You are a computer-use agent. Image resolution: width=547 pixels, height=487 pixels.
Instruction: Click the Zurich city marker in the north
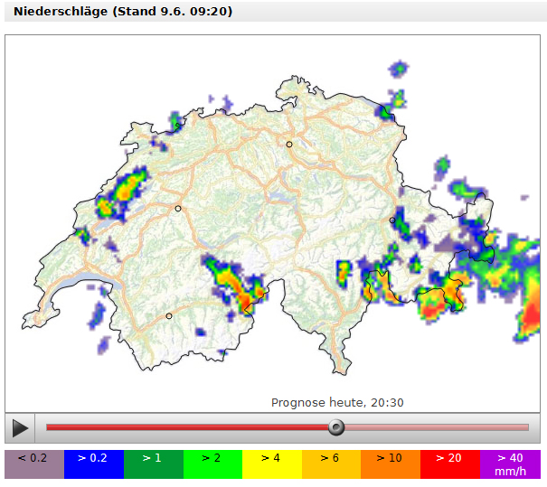pos(289,145)
